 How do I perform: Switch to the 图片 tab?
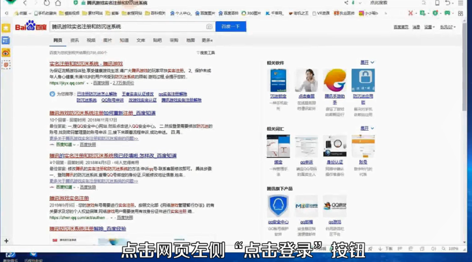pos(108,40)
